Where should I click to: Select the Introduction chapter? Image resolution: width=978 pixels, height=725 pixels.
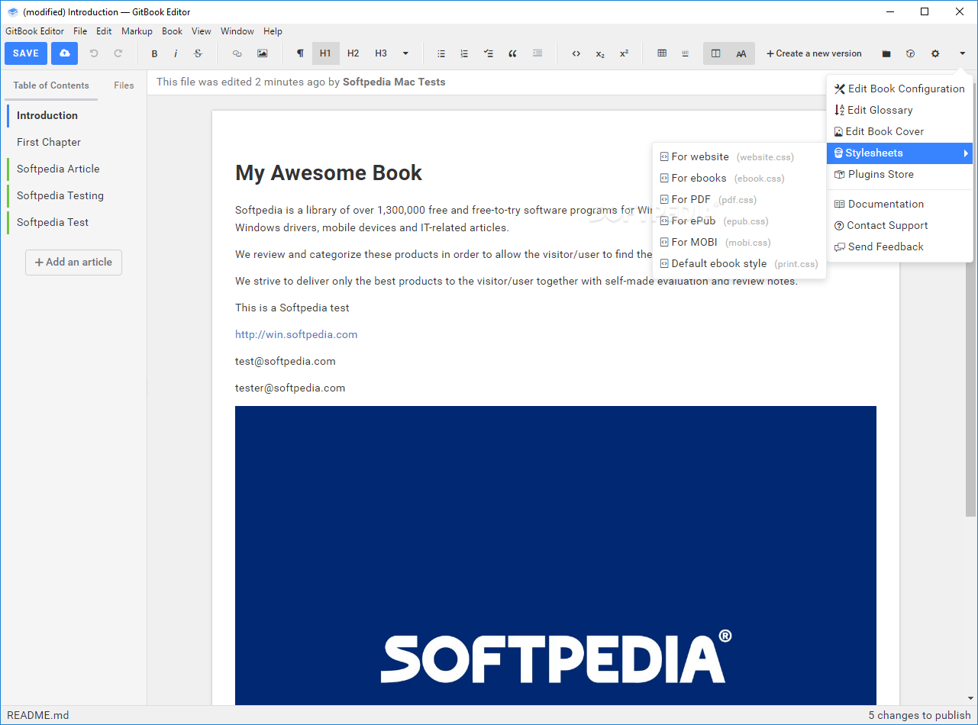pyautogui.click(x=76, y=115)
